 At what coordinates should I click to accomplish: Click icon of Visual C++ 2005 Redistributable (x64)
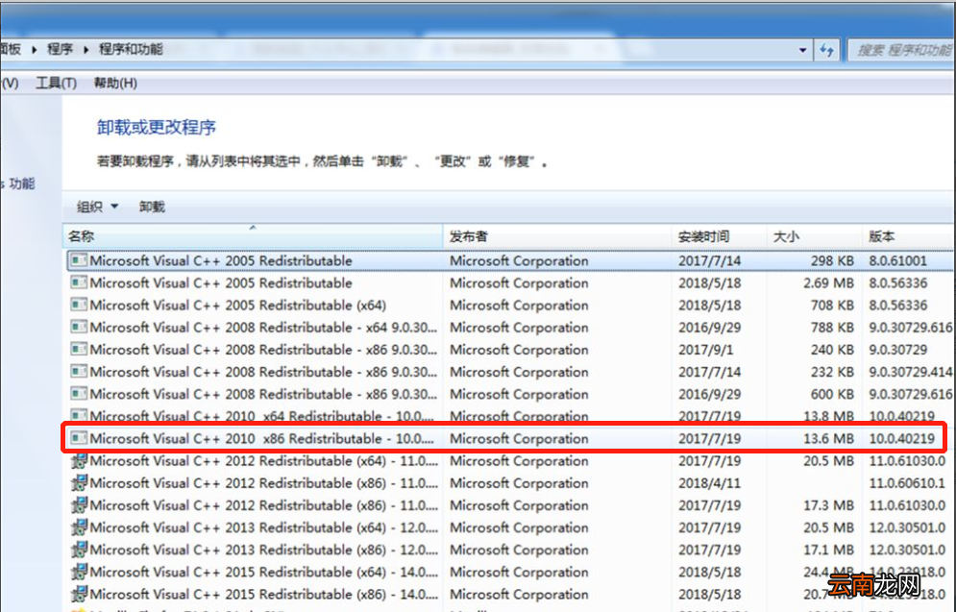(x=79, y=305)
